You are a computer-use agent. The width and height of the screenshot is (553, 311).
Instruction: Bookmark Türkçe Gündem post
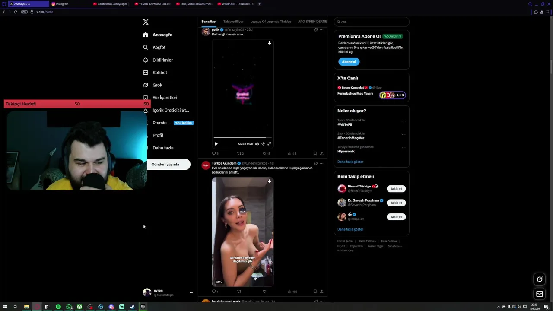[315, 292]
